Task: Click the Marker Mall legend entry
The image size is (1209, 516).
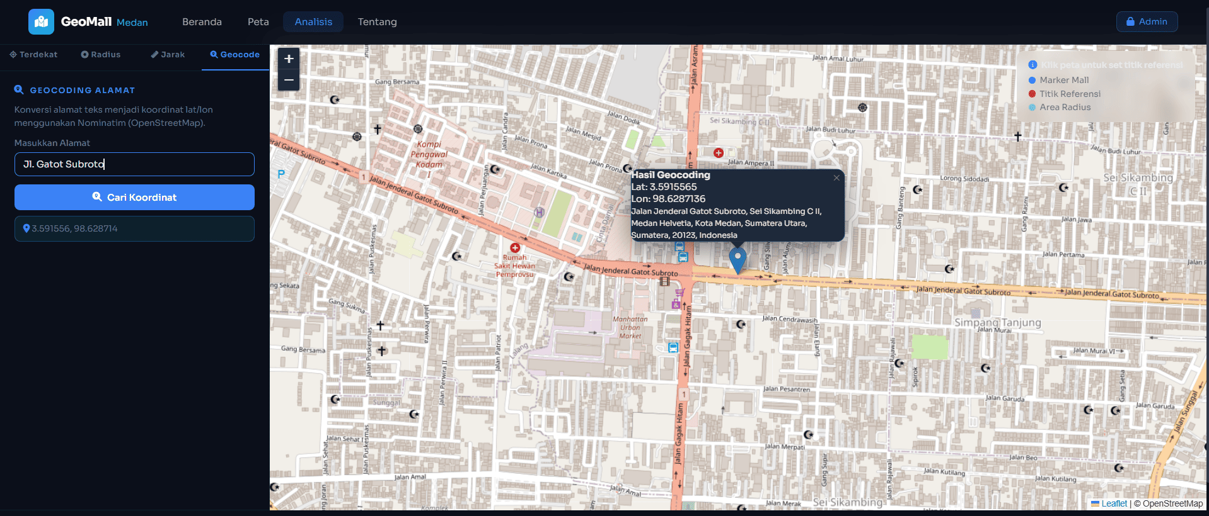Action: 1058,80
